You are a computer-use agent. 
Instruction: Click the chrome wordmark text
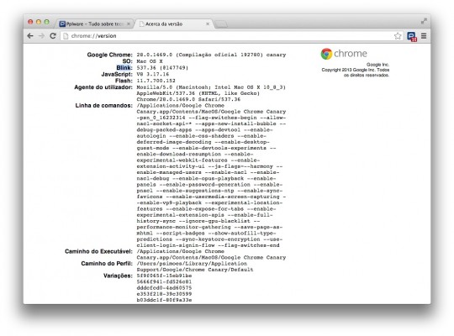point(351,54)
